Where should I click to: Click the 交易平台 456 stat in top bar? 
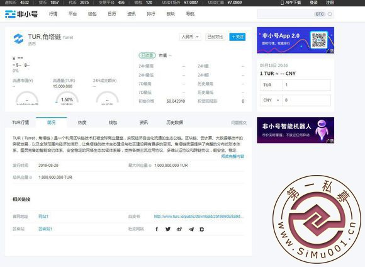[x=111, y=3]
